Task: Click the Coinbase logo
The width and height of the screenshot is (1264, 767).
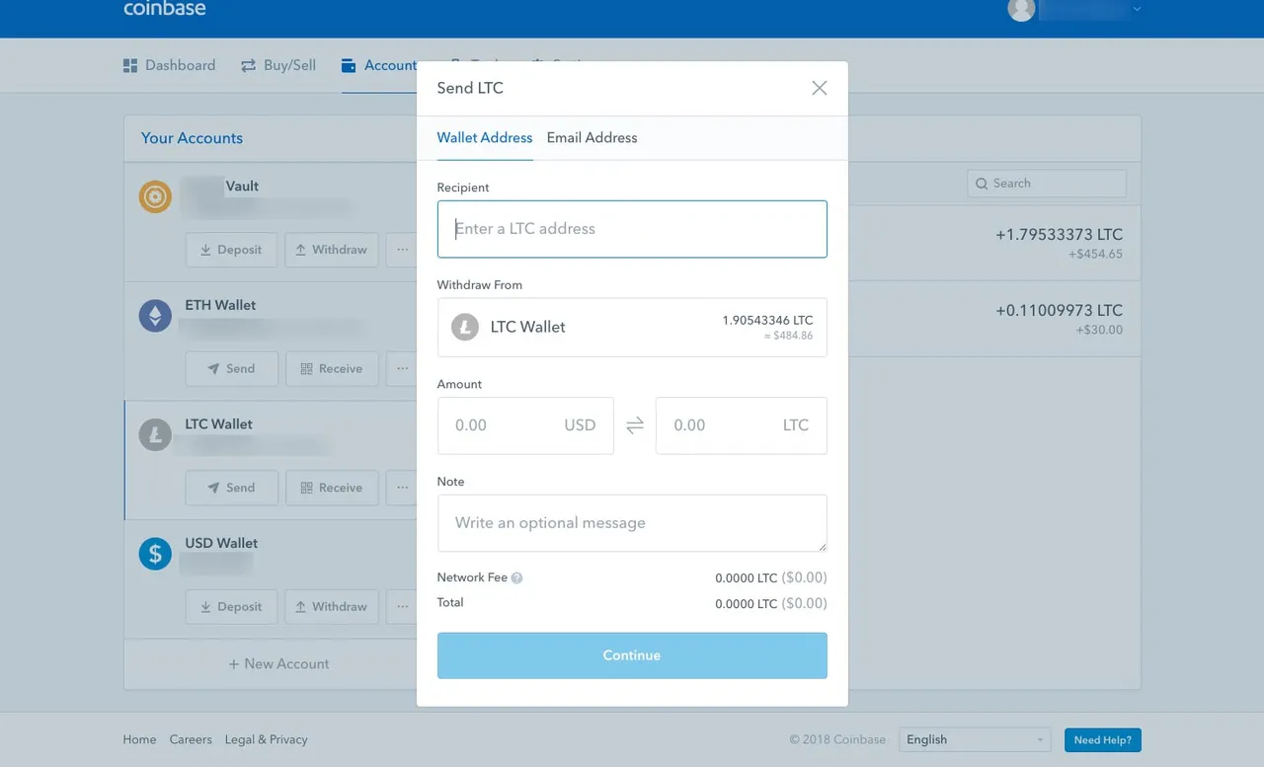Action: (x=165, y=9)
